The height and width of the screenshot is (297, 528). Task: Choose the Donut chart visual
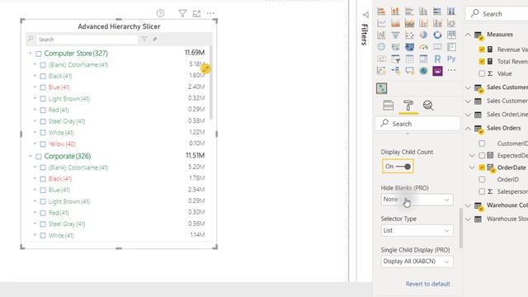point(437,35)
